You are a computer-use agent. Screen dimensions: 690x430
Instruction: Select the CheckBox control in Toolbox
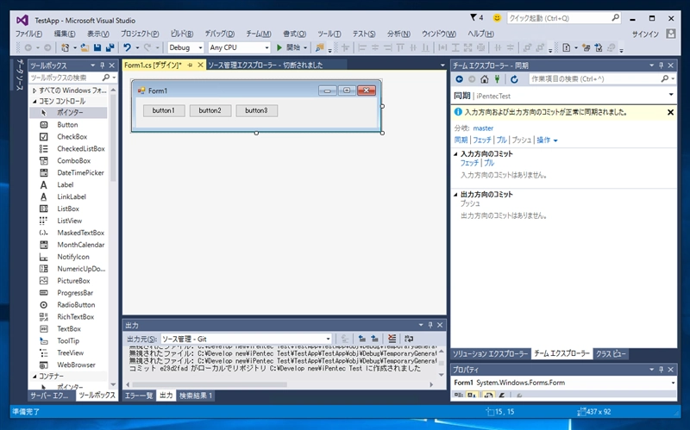[72, 137]
